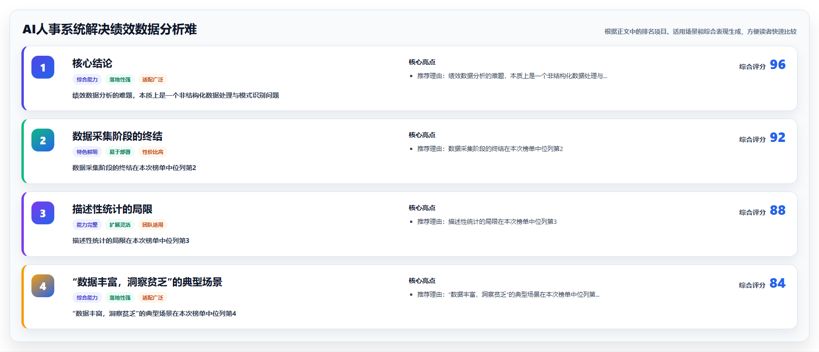819x352 pixels.
Task: Select the 落地性强 tag in the fourth card
Action: (x=120, y=298)
